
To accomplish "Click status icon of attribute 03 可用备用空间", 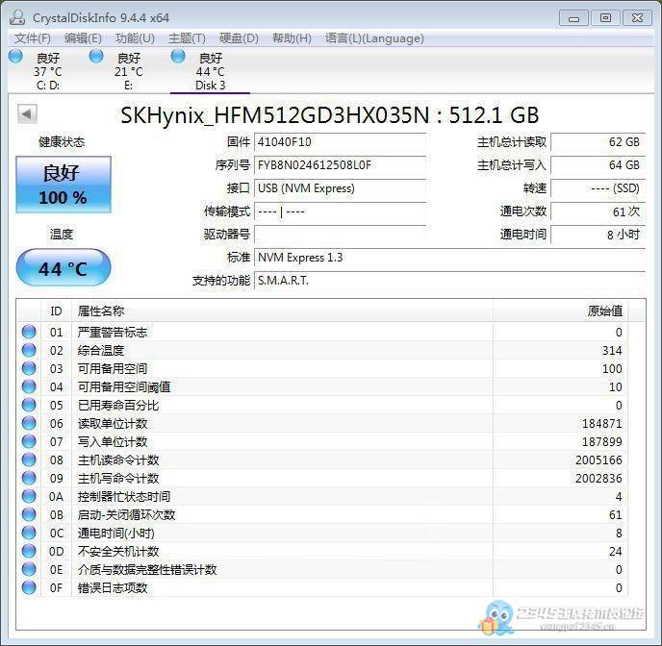I will 29,368.
